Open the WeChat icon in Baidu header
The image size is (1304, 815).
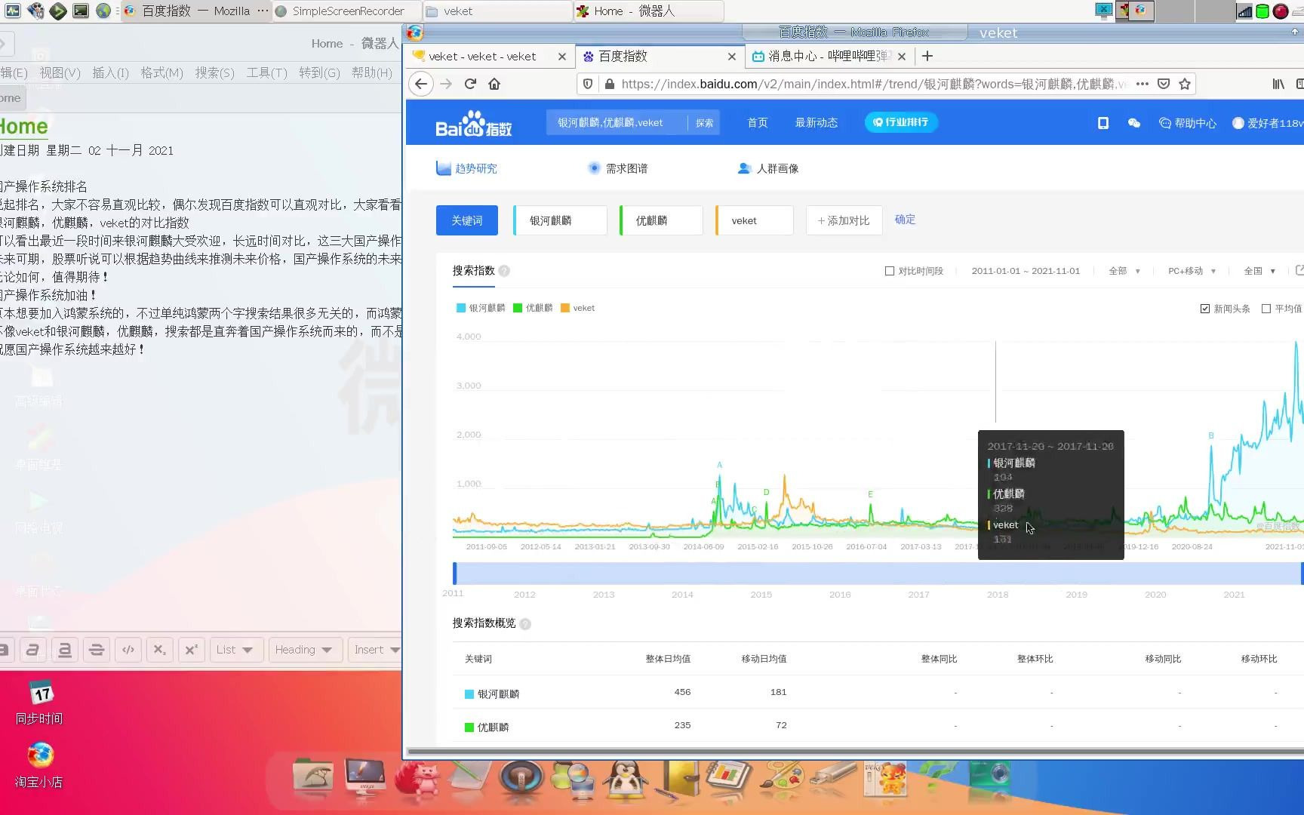tap(1133, 123)
